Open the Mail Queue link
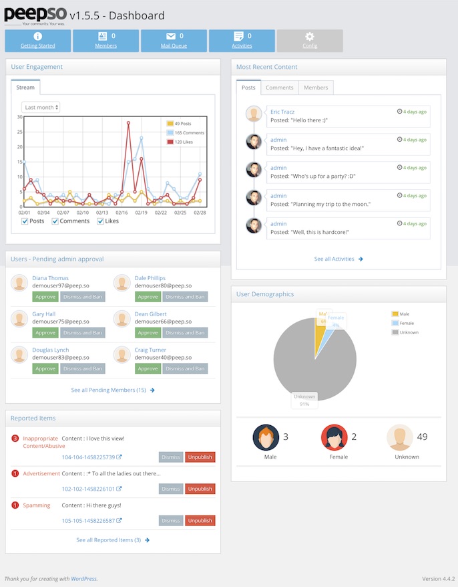This screenshot has width=458, height=587. pos(174,45)
